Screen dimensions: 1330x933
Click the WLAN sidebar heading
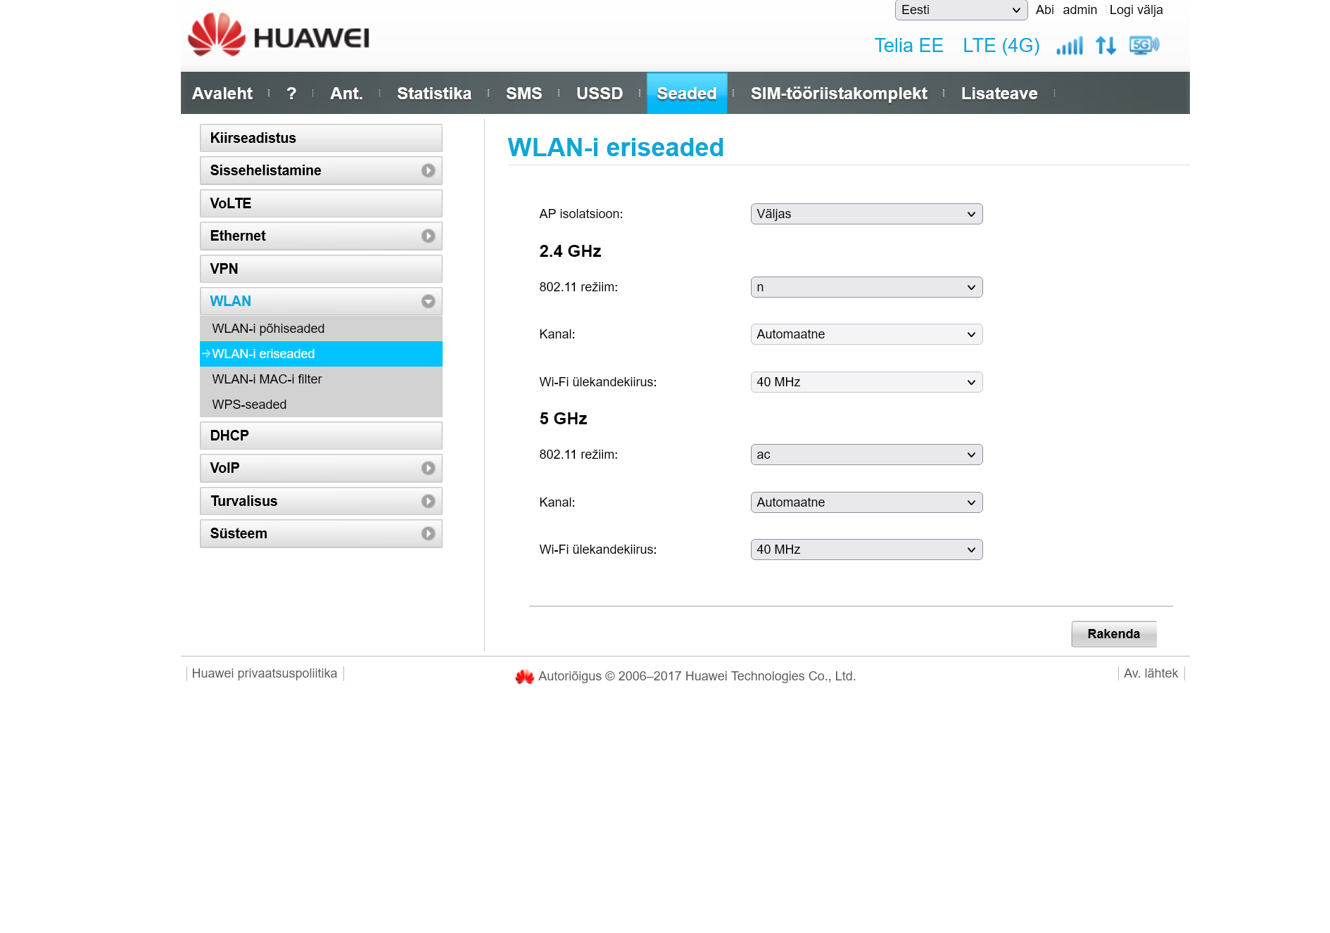[321, 301]
